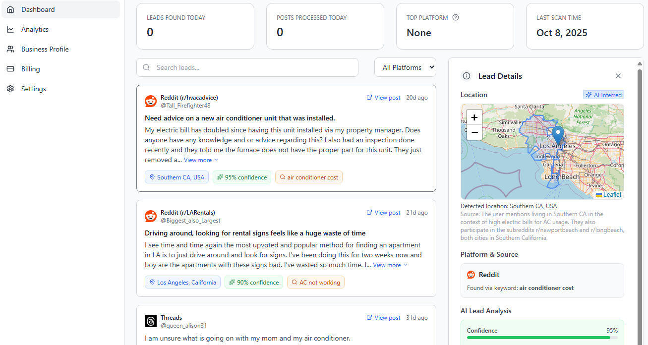Click the Reddit icon on the r/hvacadvice lead

pos(151,101)
